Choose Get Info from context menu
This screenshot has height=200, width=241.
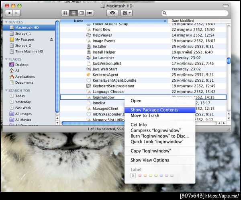160,125
